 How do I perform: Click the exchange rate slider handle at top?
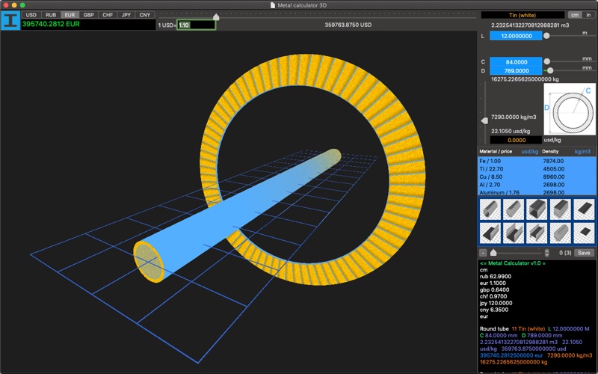(x=216, y=16)
